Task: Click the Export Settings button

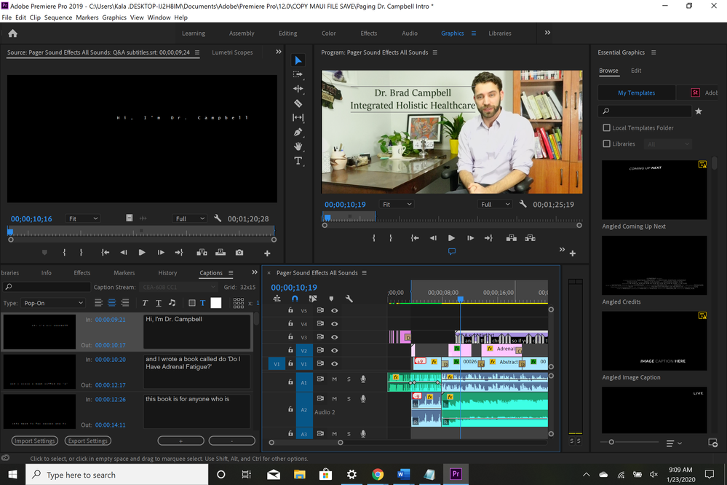Action: [x=87, y=441]
